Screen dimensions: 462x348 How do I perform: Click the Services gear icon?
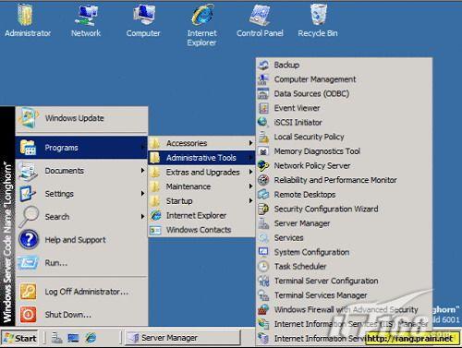[x=263, y=237]
